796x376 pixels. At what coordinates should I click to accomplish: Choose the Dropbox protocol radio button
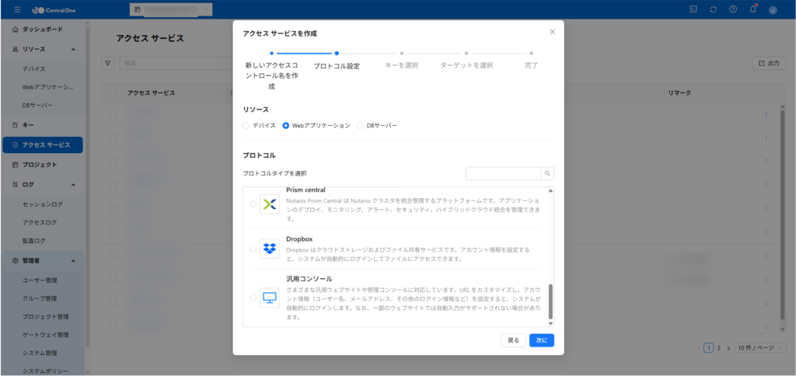(253, 249)
